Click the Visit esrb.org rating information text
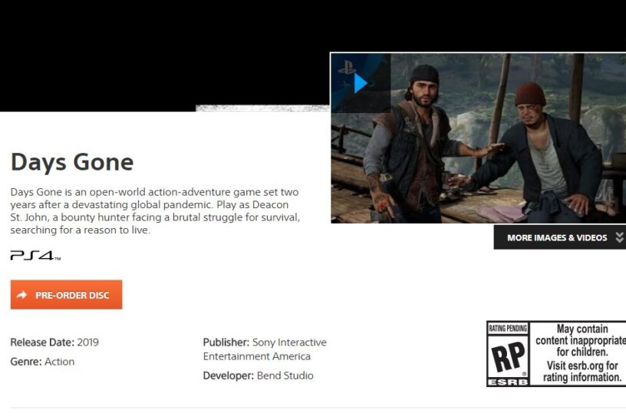Screen dimensions: 626x417 [x=582, y=372]
